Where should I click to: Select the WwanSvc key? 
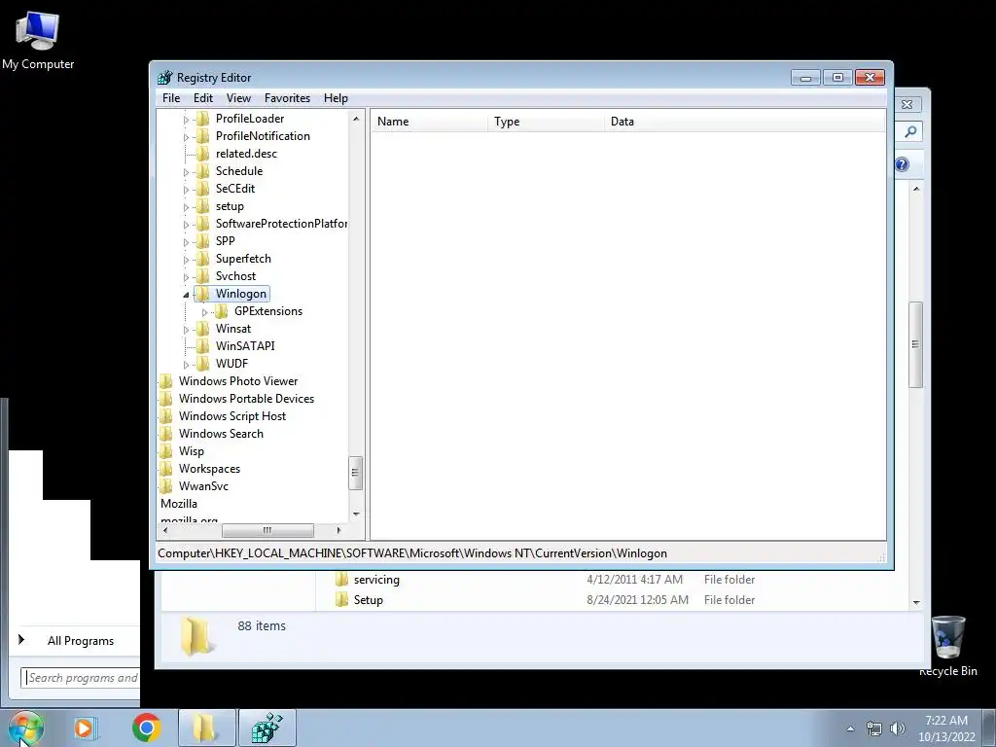tap(203, 486)
